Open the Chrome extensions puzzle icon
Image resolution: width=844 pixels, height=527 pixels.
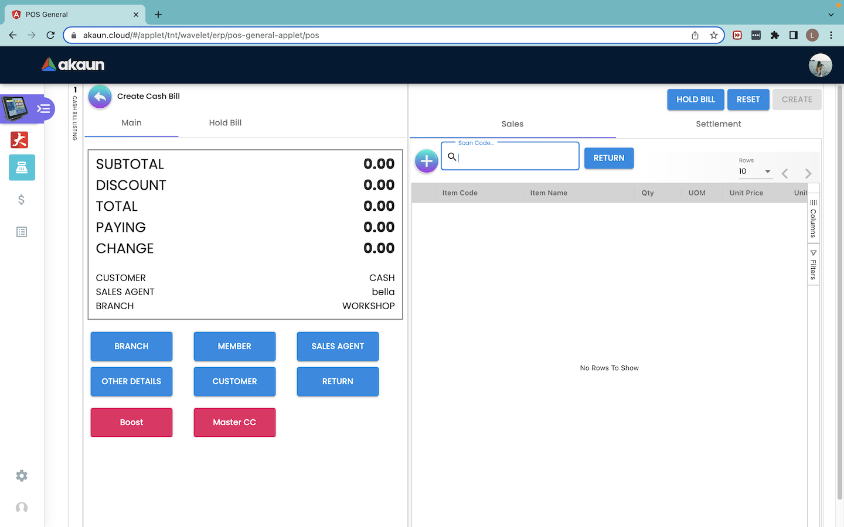(x=775, y=35)
